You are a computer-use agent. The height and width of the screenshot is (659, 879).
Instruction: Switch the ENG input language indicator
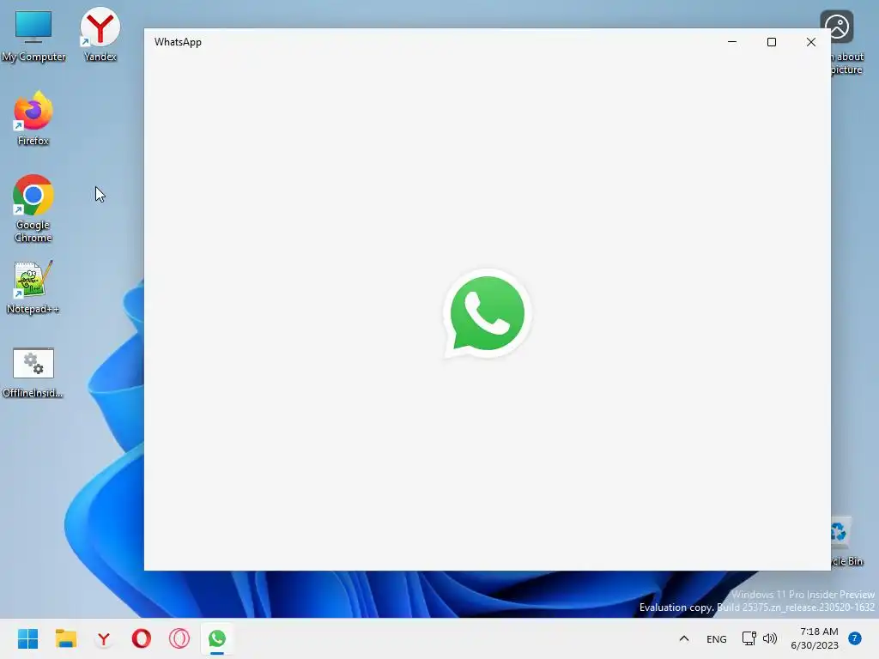pos(717,638)
